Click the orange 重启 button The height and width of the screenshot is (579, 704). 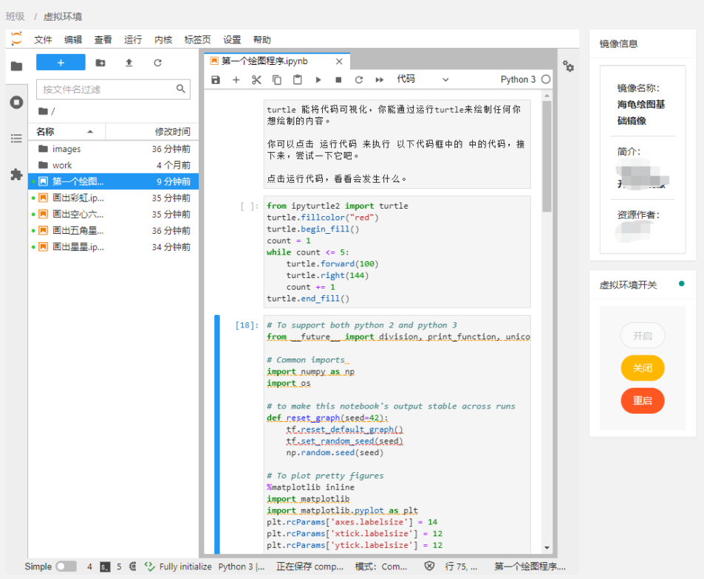coord(642,401)
